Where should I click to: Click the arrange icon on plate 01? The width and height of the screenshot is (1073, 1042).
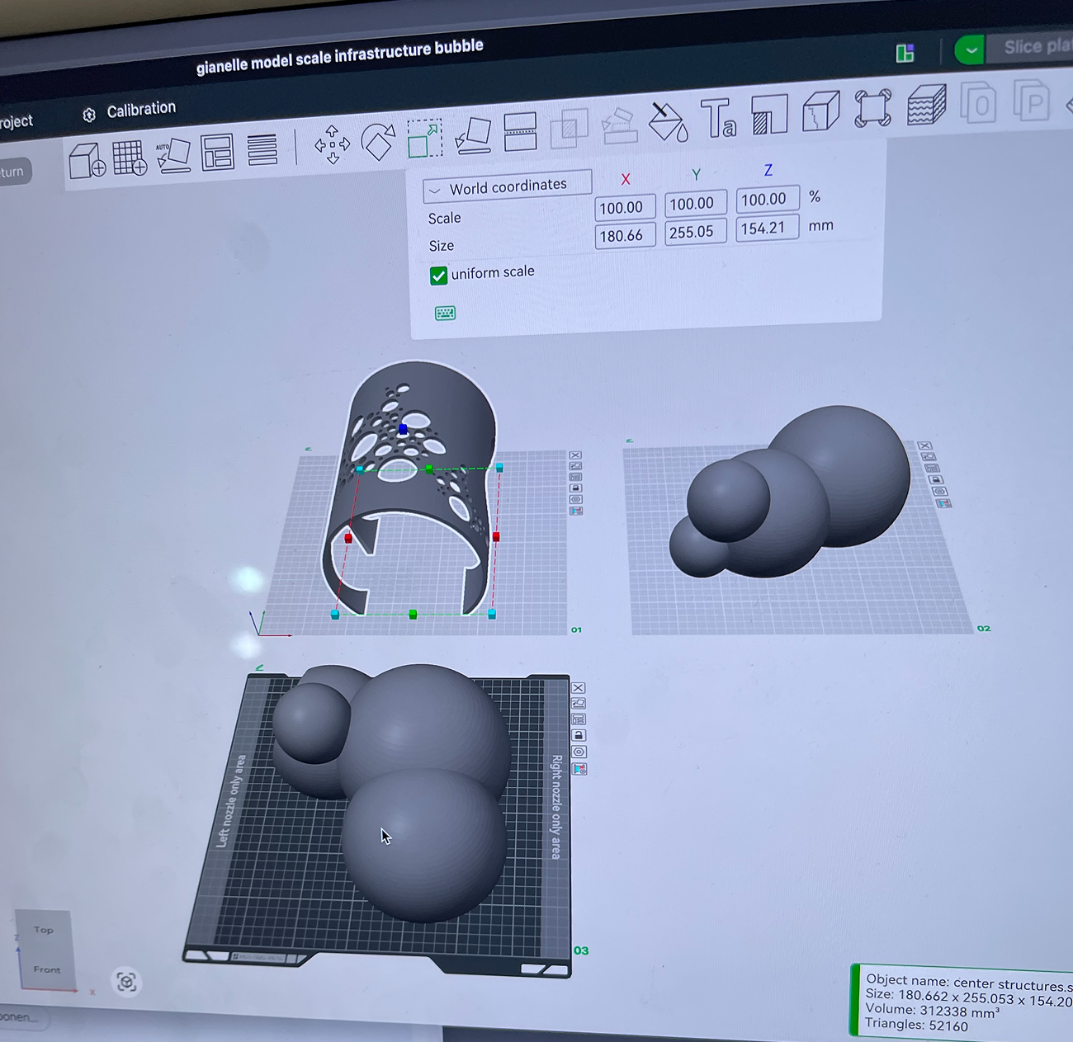pos(575,477)
